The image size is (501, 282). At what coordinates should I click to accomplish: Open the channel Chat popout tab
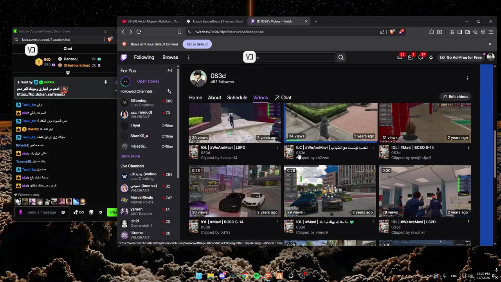point(283,98)
